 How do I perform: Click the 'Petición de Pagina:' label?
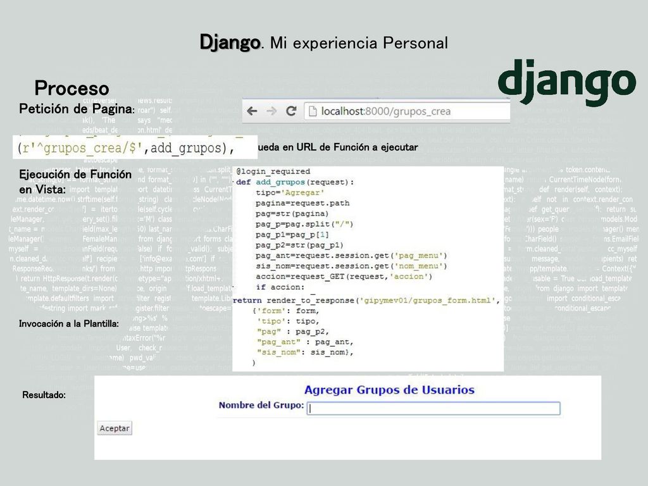click(77, 109)
